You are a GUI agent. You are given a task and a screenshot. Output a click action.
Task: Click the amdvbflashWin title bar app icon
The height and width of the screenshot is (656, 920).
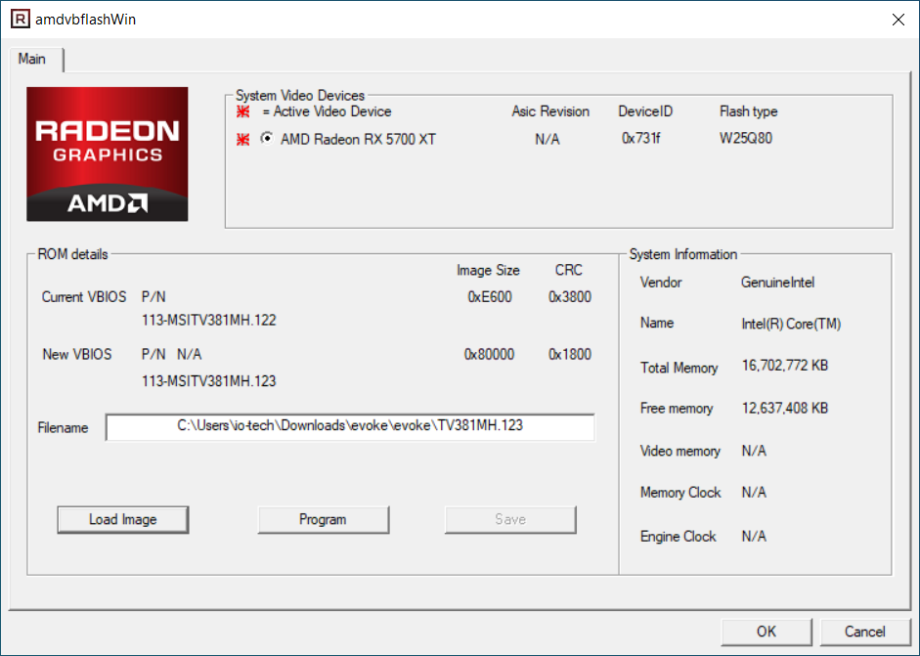20,19
